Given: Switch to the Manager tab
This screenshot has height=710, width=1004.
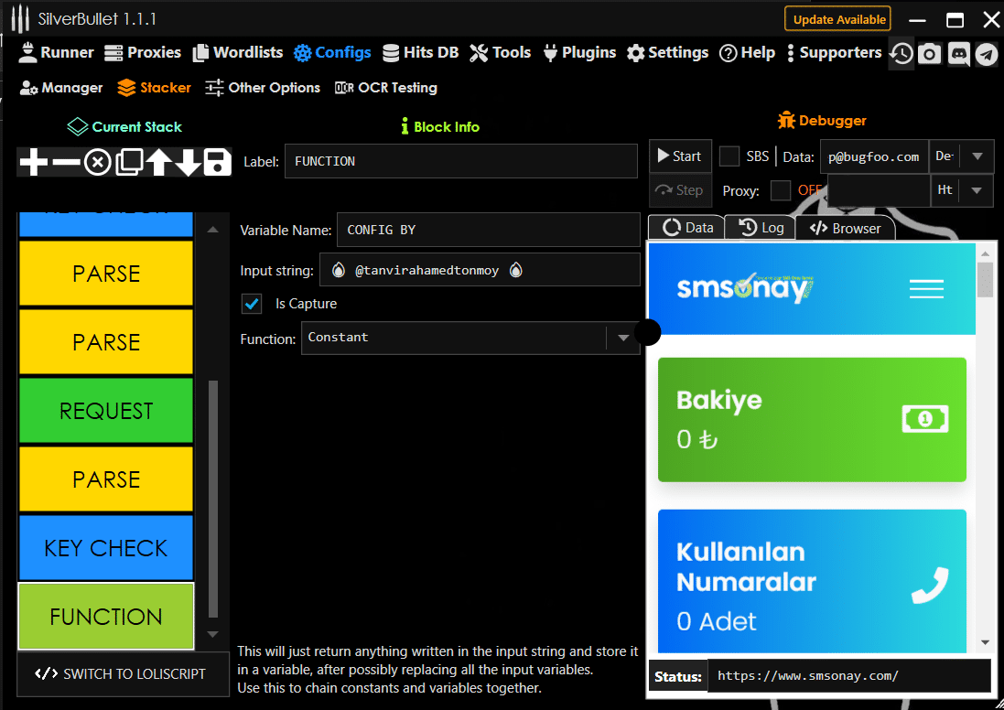Looking at the screenshot, I should 61,88.
